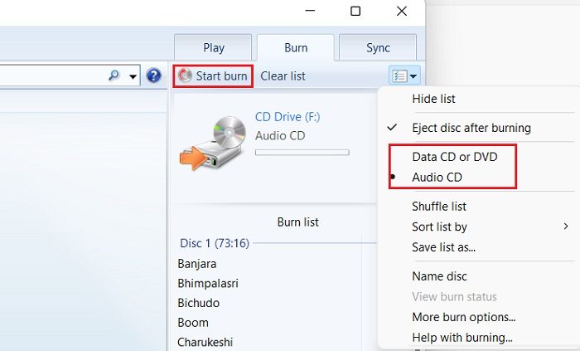The height and width of the screenshot is (351, 580).
Task: Maximize the Media Player window
Action: (355, 11)
